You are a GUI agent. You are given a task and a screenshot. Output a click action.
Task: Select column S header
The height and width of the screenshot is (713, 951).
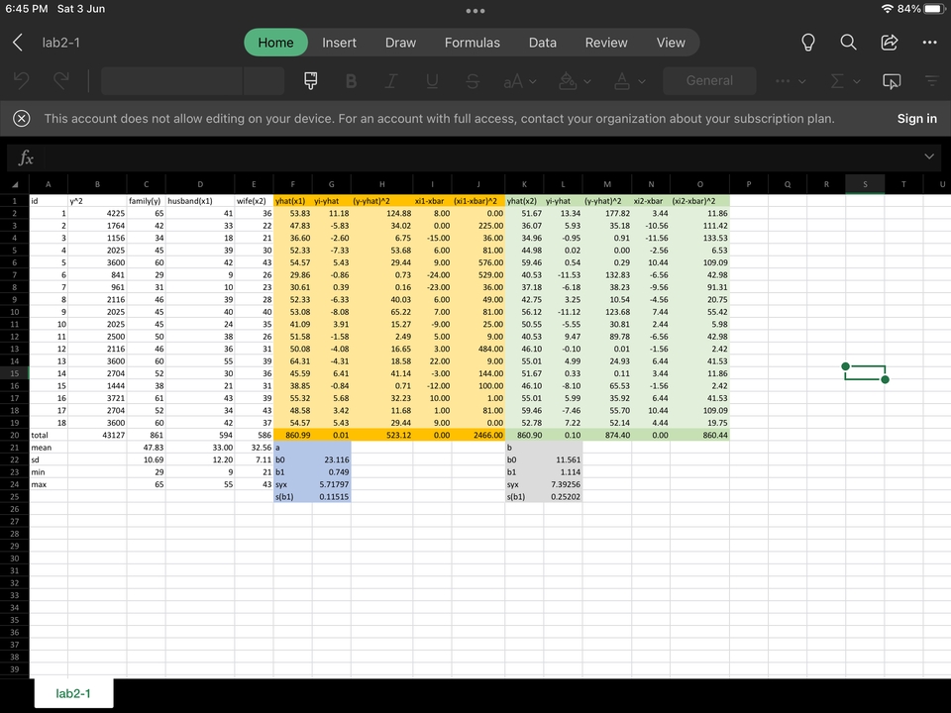pos(865,184)
